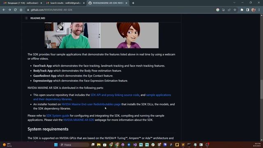
Task: Open the Windows Start menu
Action: (56, 145)
